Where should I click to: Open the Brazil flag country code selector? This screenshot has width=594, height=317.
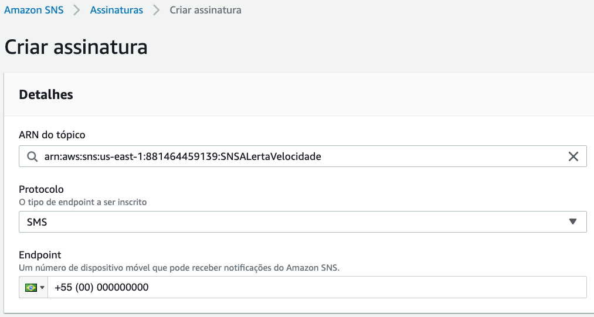33,288
